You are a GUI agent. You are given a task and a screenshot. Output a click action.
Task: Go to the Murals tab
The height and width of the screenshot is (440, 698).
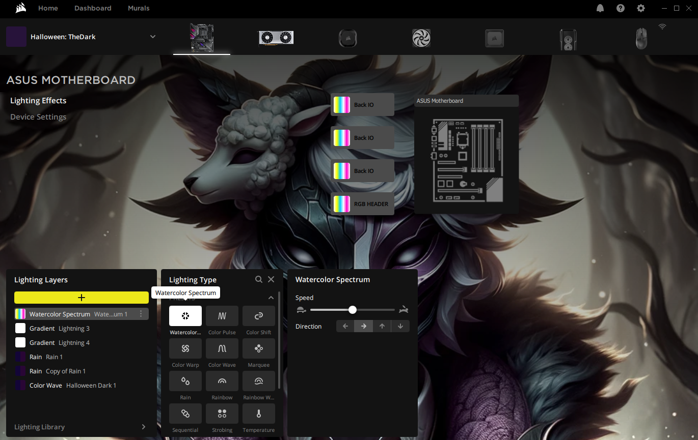[139, 8]
